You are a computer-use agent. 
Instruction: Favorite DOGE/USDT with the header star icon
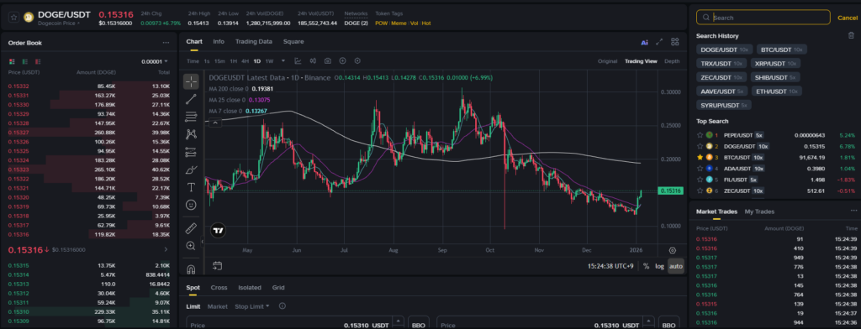[x=13, y=17]
